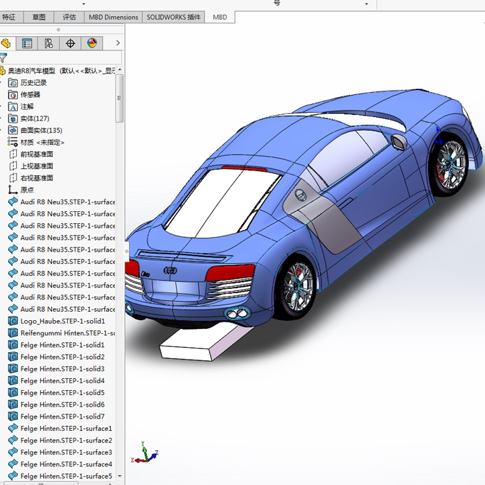Select Felge Hinten.STEP-1-surface3 in tree
Screen dimensions: 485x485
click(x=67, y=452)
